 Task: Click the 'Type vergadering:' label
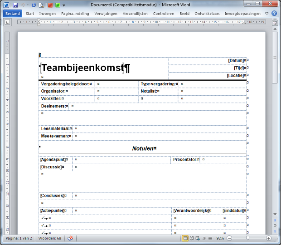tap(158, 84)
